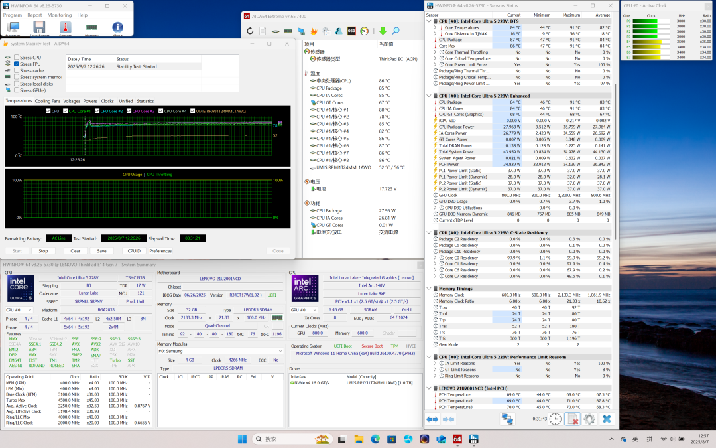The width and height of the screenshot is (716, 448).
Task: Open the Report menu in HWiNFO
Action: (34, 15)
